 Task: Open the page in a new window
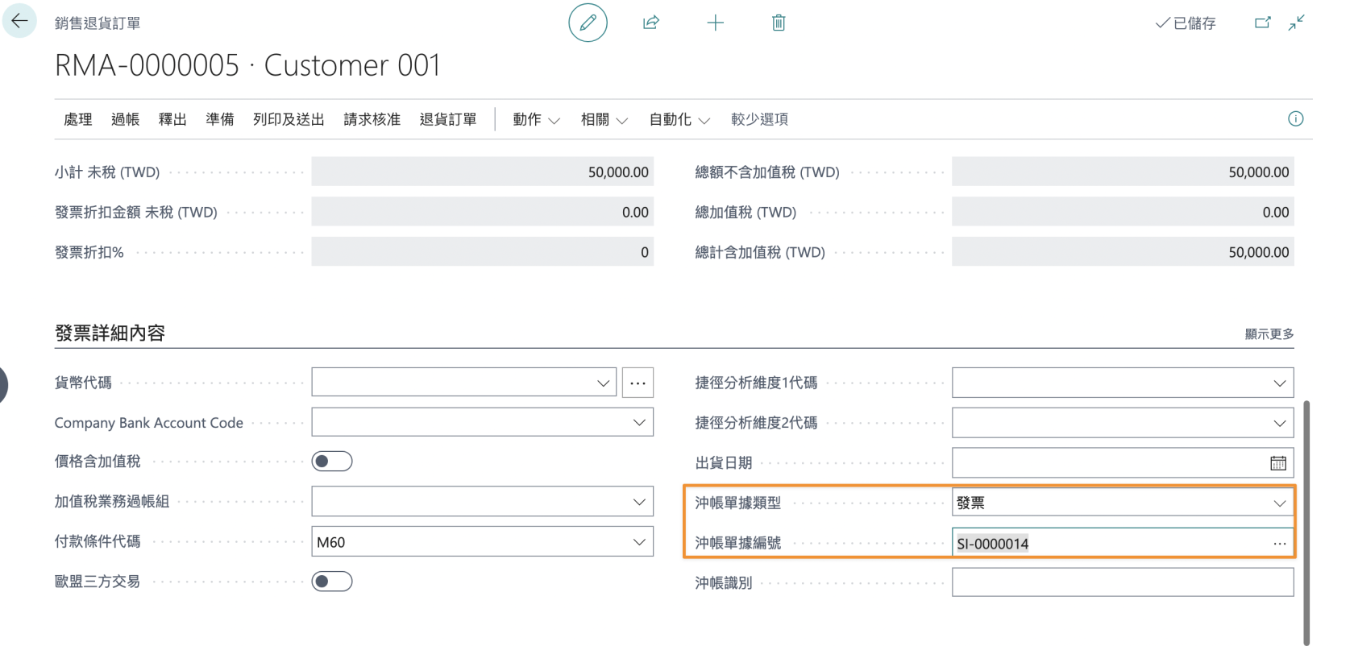click(x=1263, y=23)
